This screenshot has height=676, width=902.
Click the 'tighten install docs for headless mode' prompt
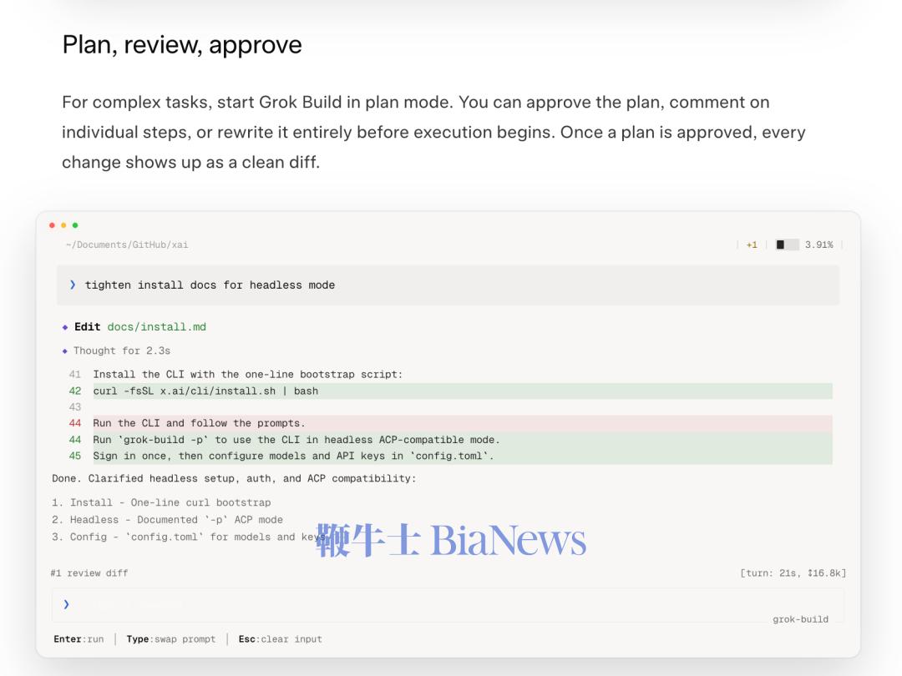pyautogui.click(x=448, y=285)
